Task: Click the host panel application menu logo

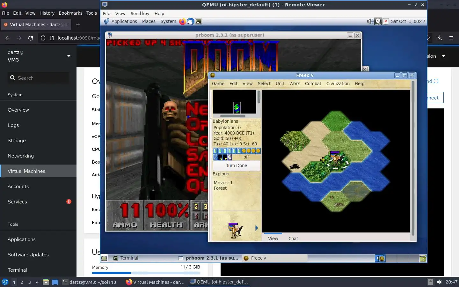Action: click(5, 282)
